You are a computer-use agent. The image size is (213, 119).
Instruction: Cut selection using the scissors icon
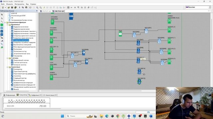[19, 7]
